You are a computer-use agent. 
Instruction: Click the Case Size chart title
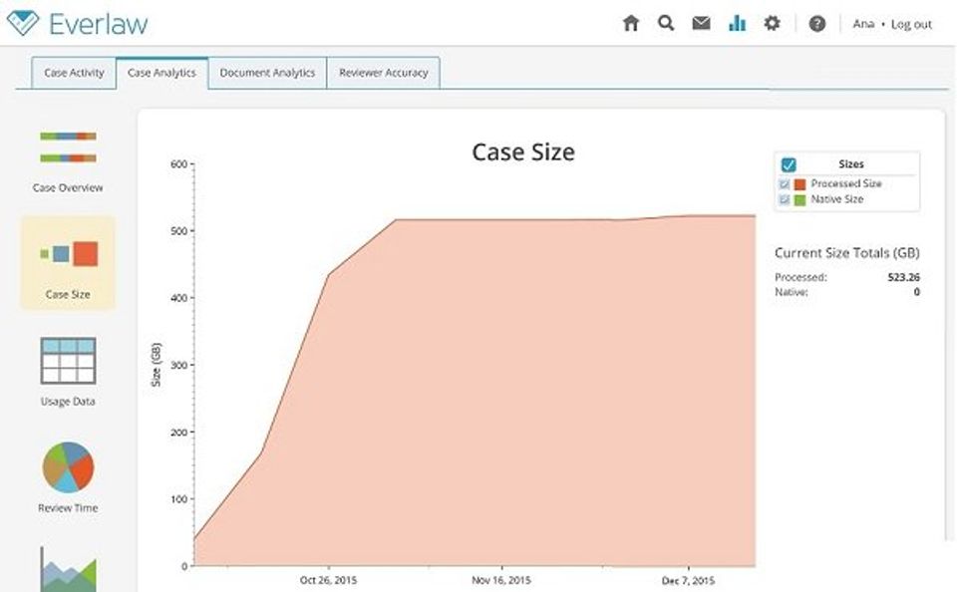(x=523, y=151)
